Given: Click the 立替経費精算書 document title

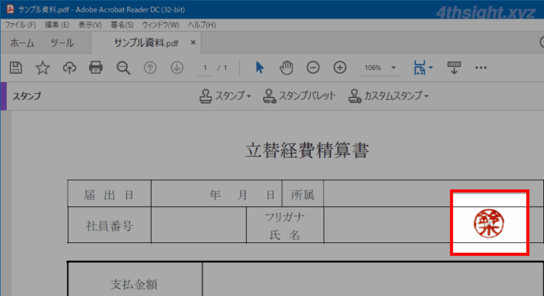Looking at the screenshot, I should click(307, 151).
